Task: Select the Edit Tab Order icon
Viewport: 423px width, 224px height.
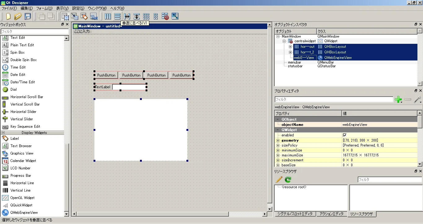Action: pyautogui.click(x=94, y=16)
